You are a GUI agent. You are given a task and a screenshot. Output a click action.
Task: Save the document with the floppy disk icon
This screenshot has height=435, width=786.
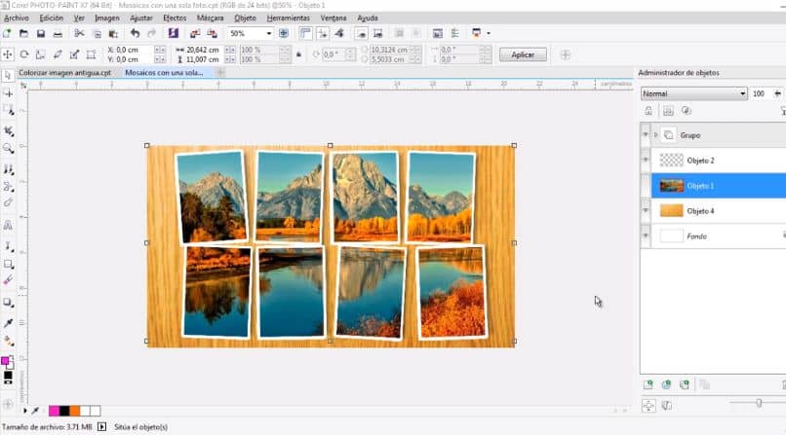(41, 33)
